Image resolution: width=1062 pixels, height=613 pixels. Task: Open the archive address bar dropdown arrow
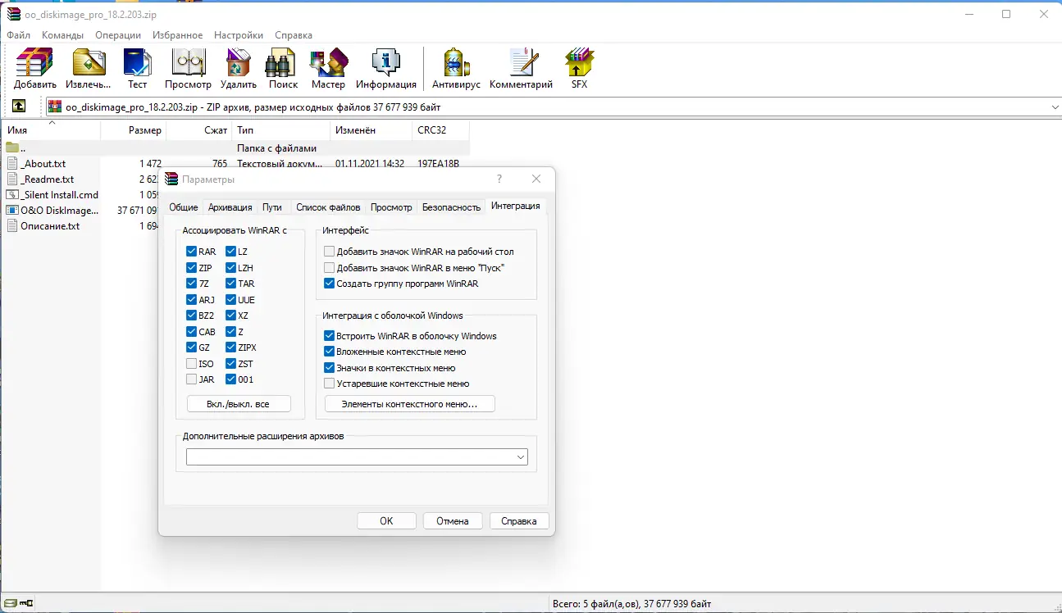[1055, 107]
